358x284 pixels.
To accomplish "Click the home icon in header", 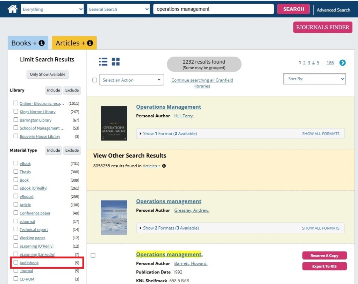I will pos(12,9).
